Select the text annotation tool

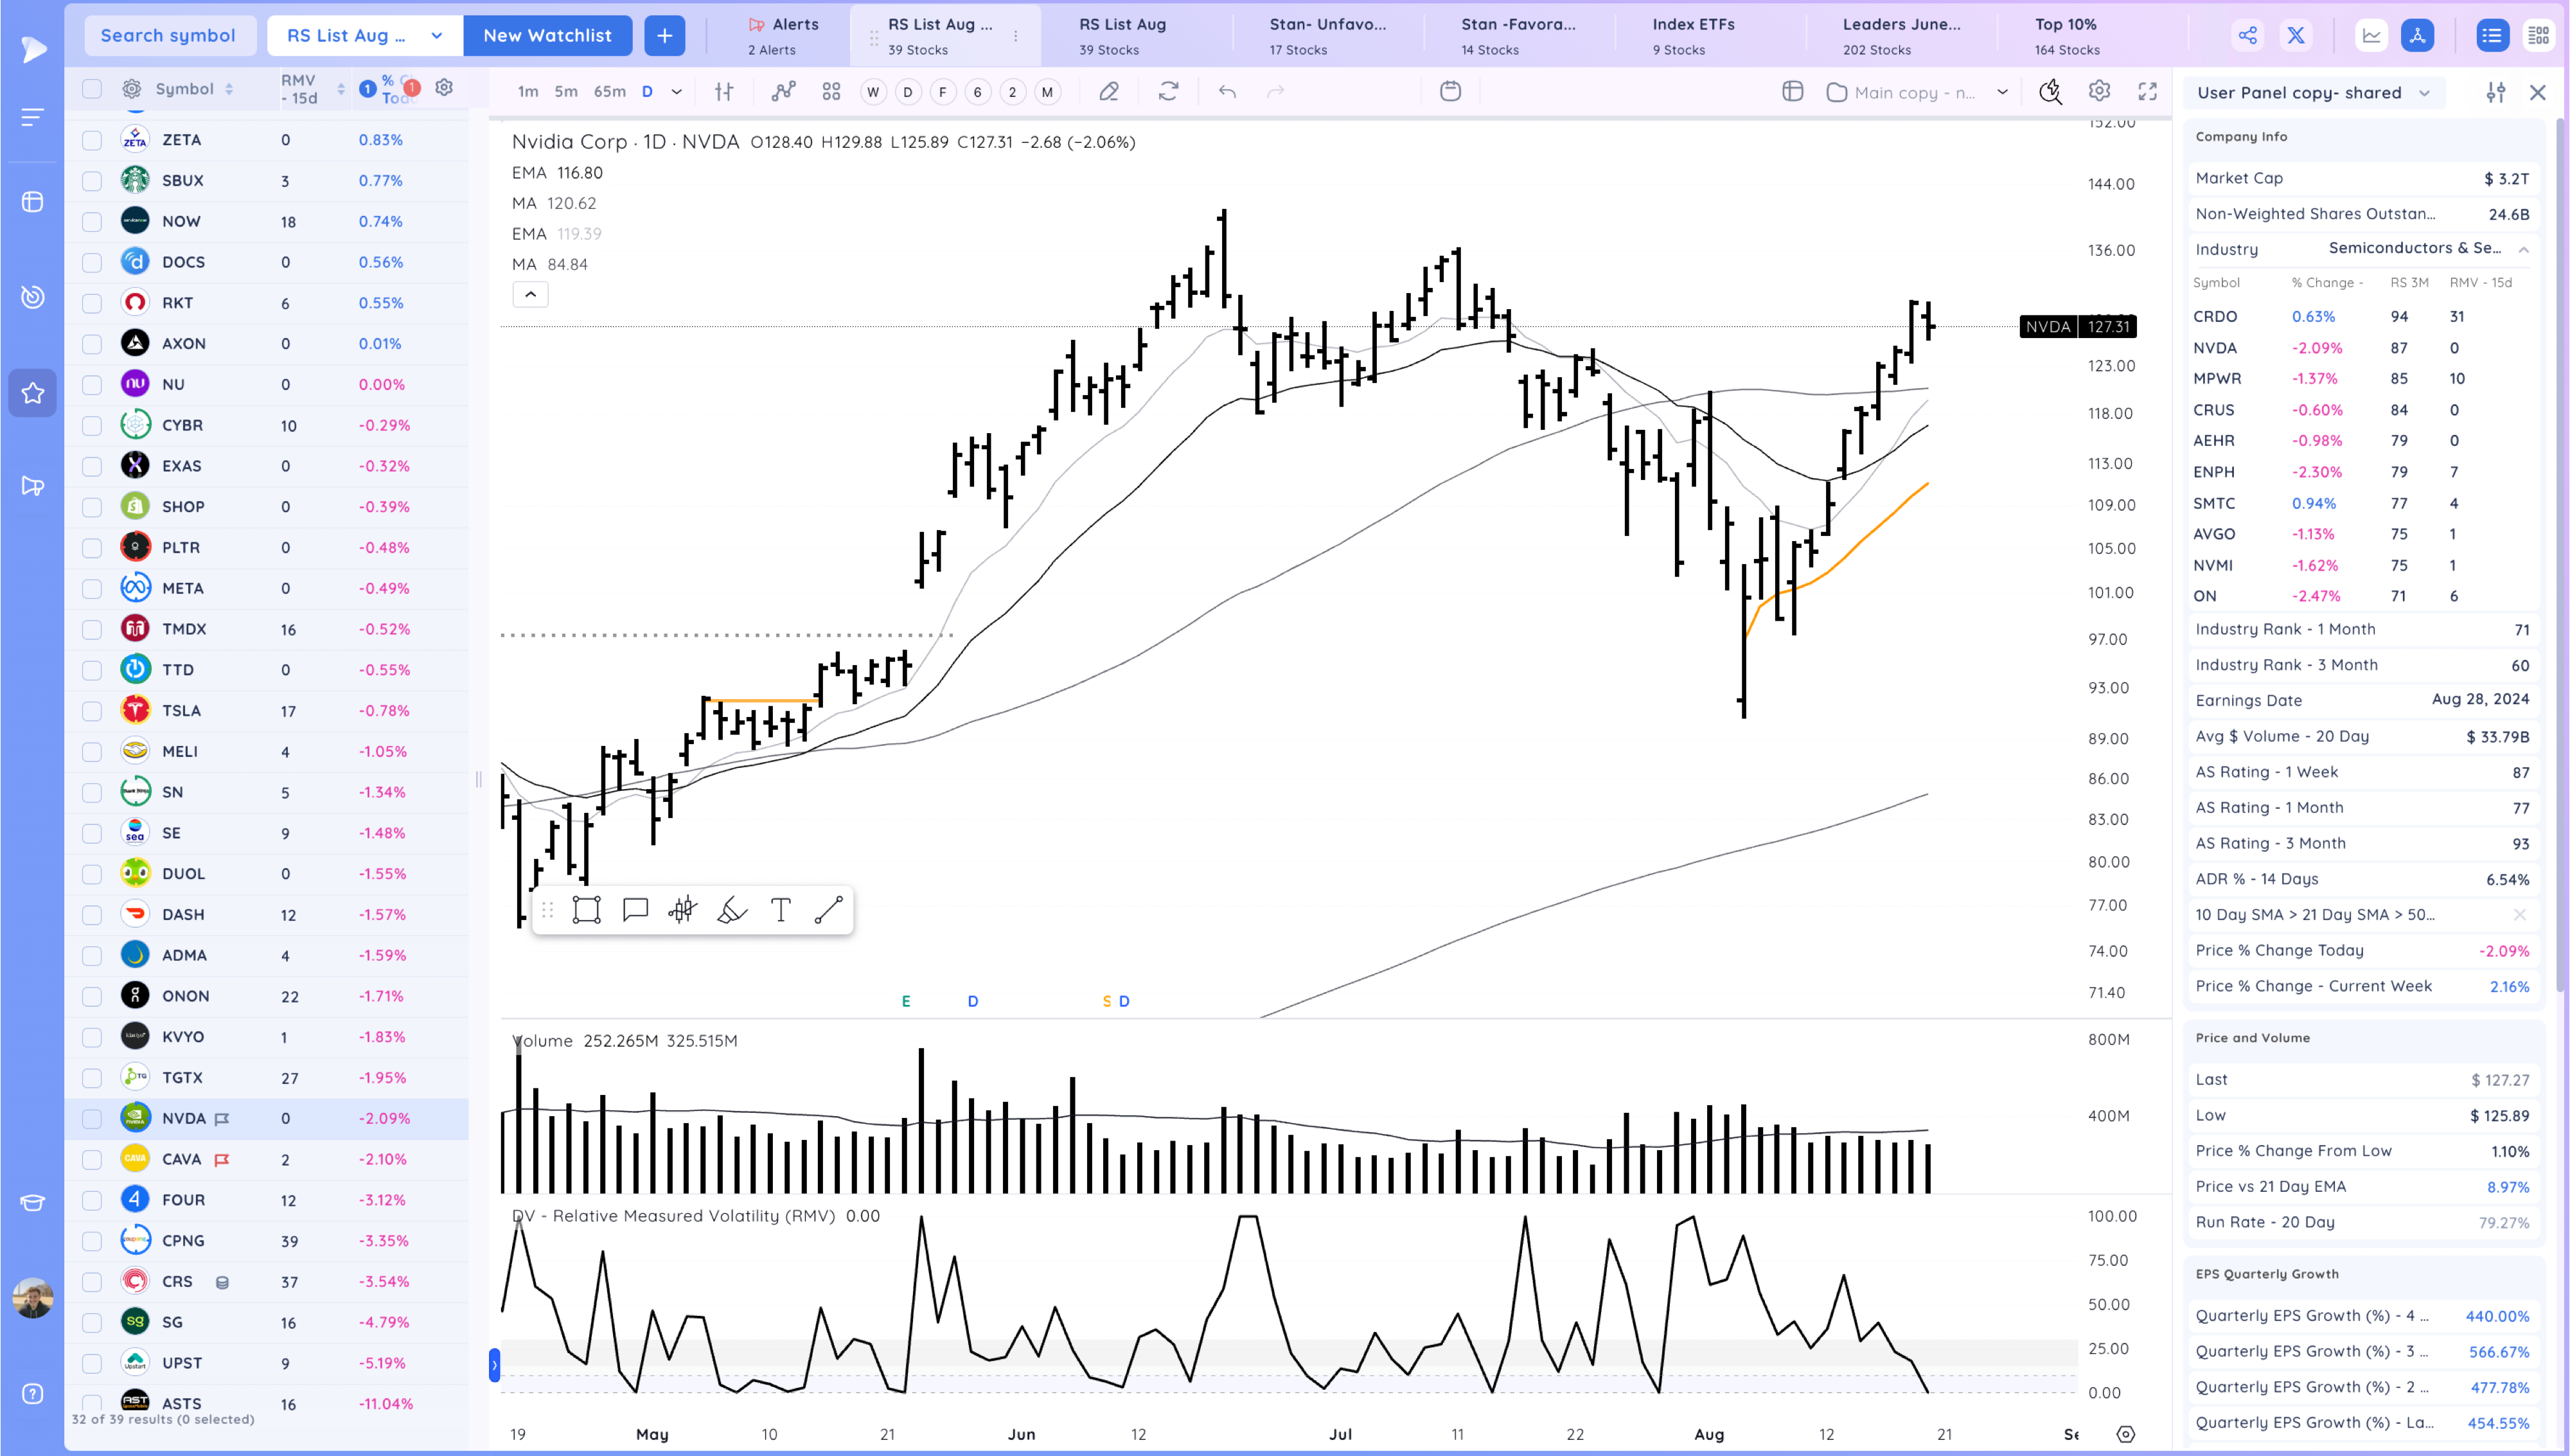point(781,910)
